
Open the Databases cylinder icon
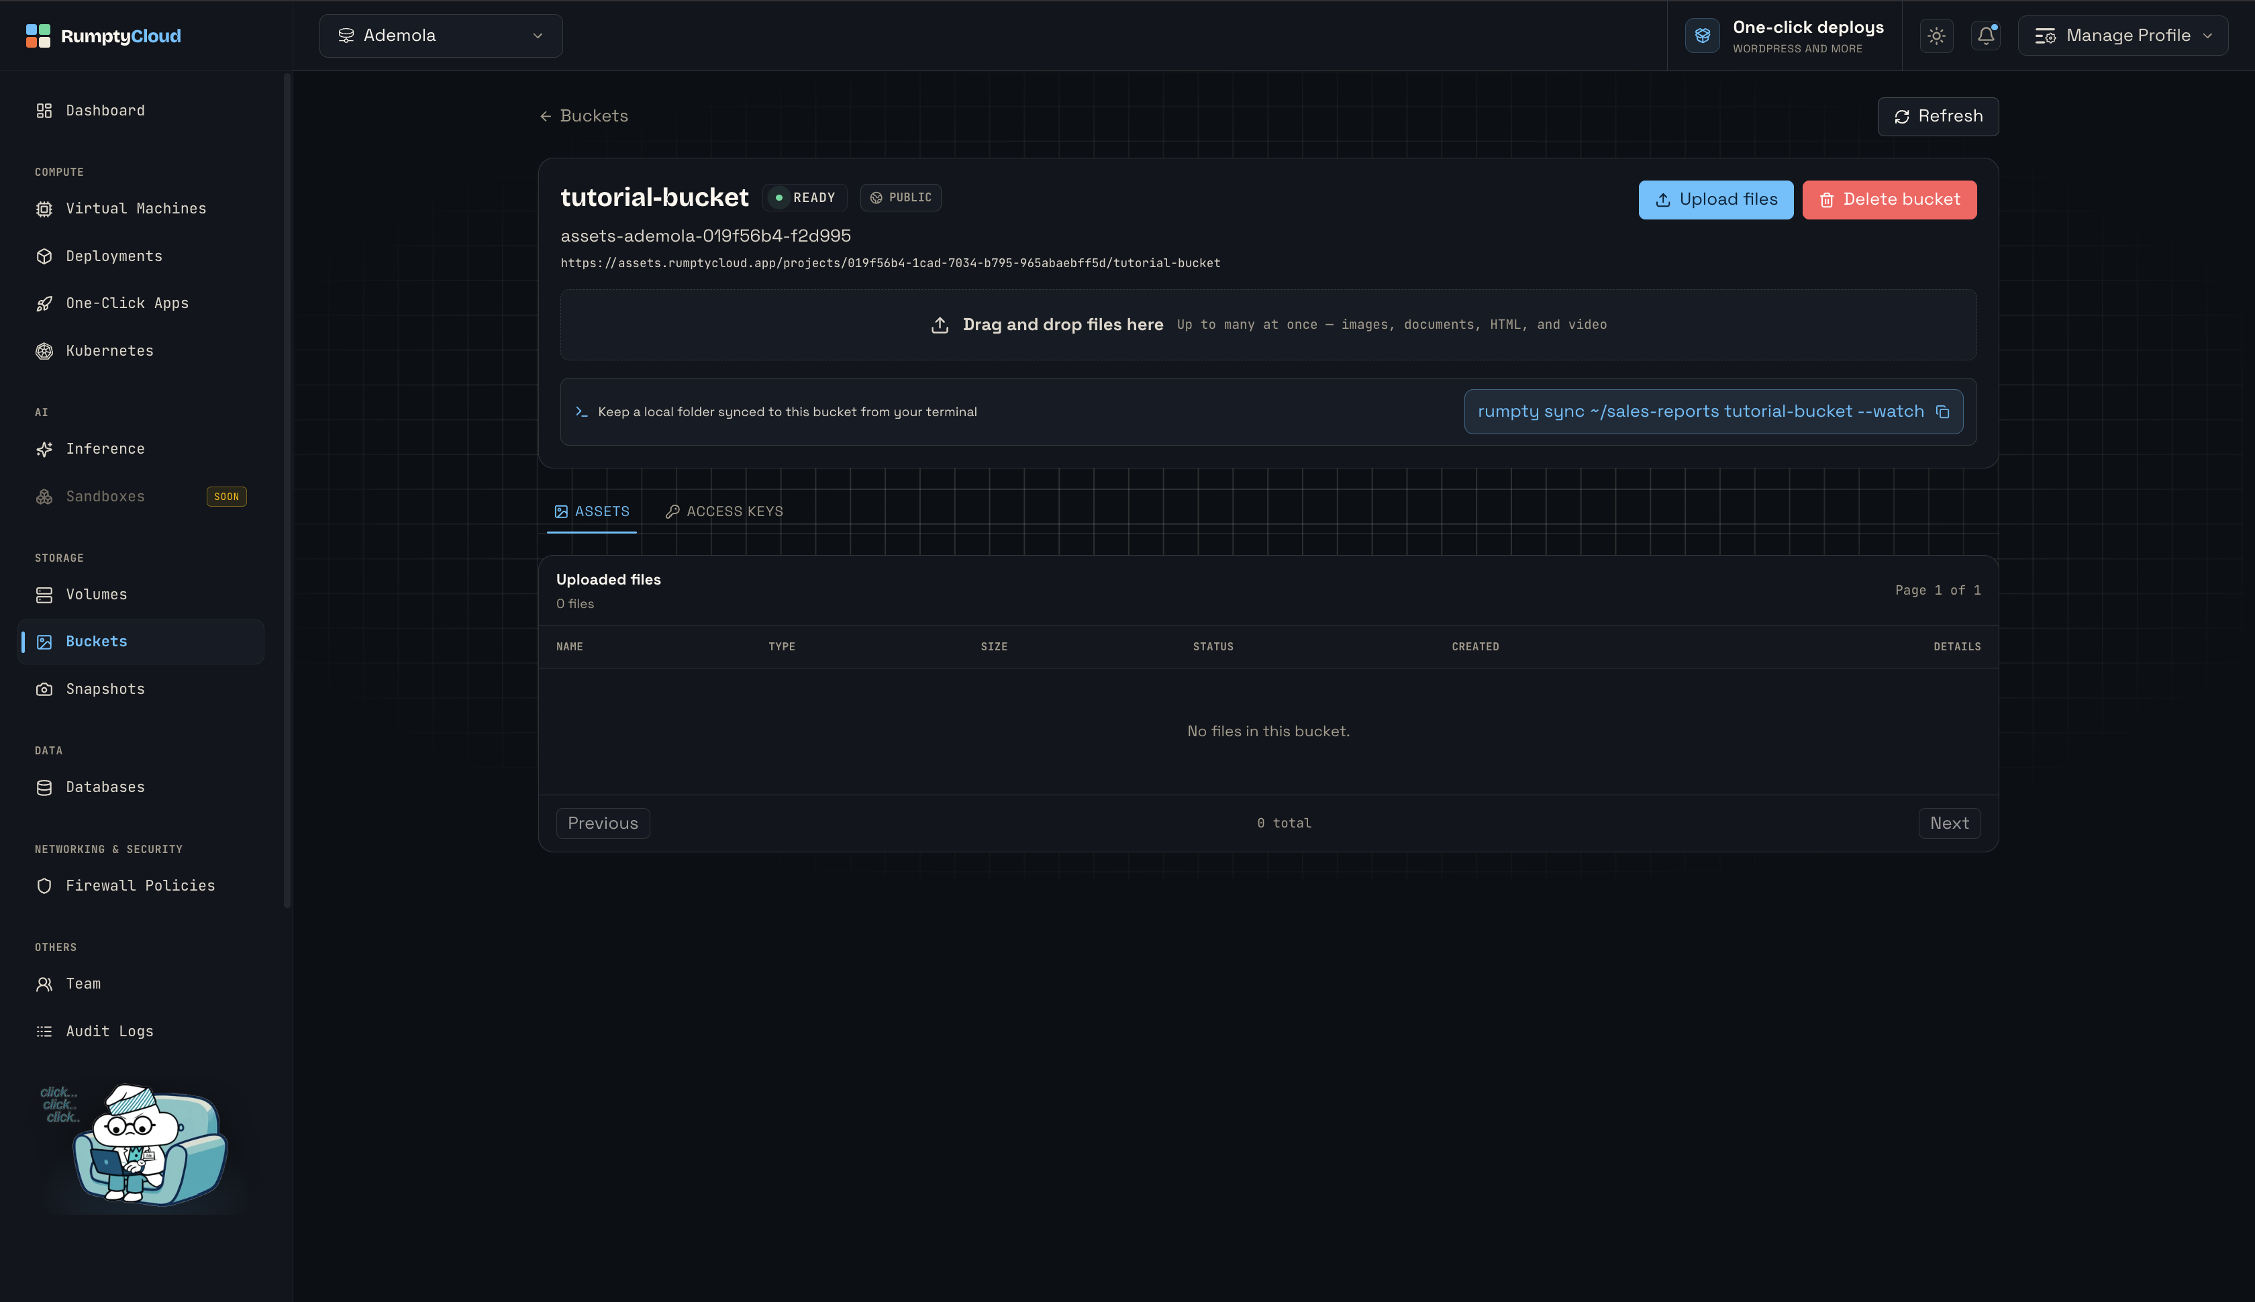[x=44, y=788]
